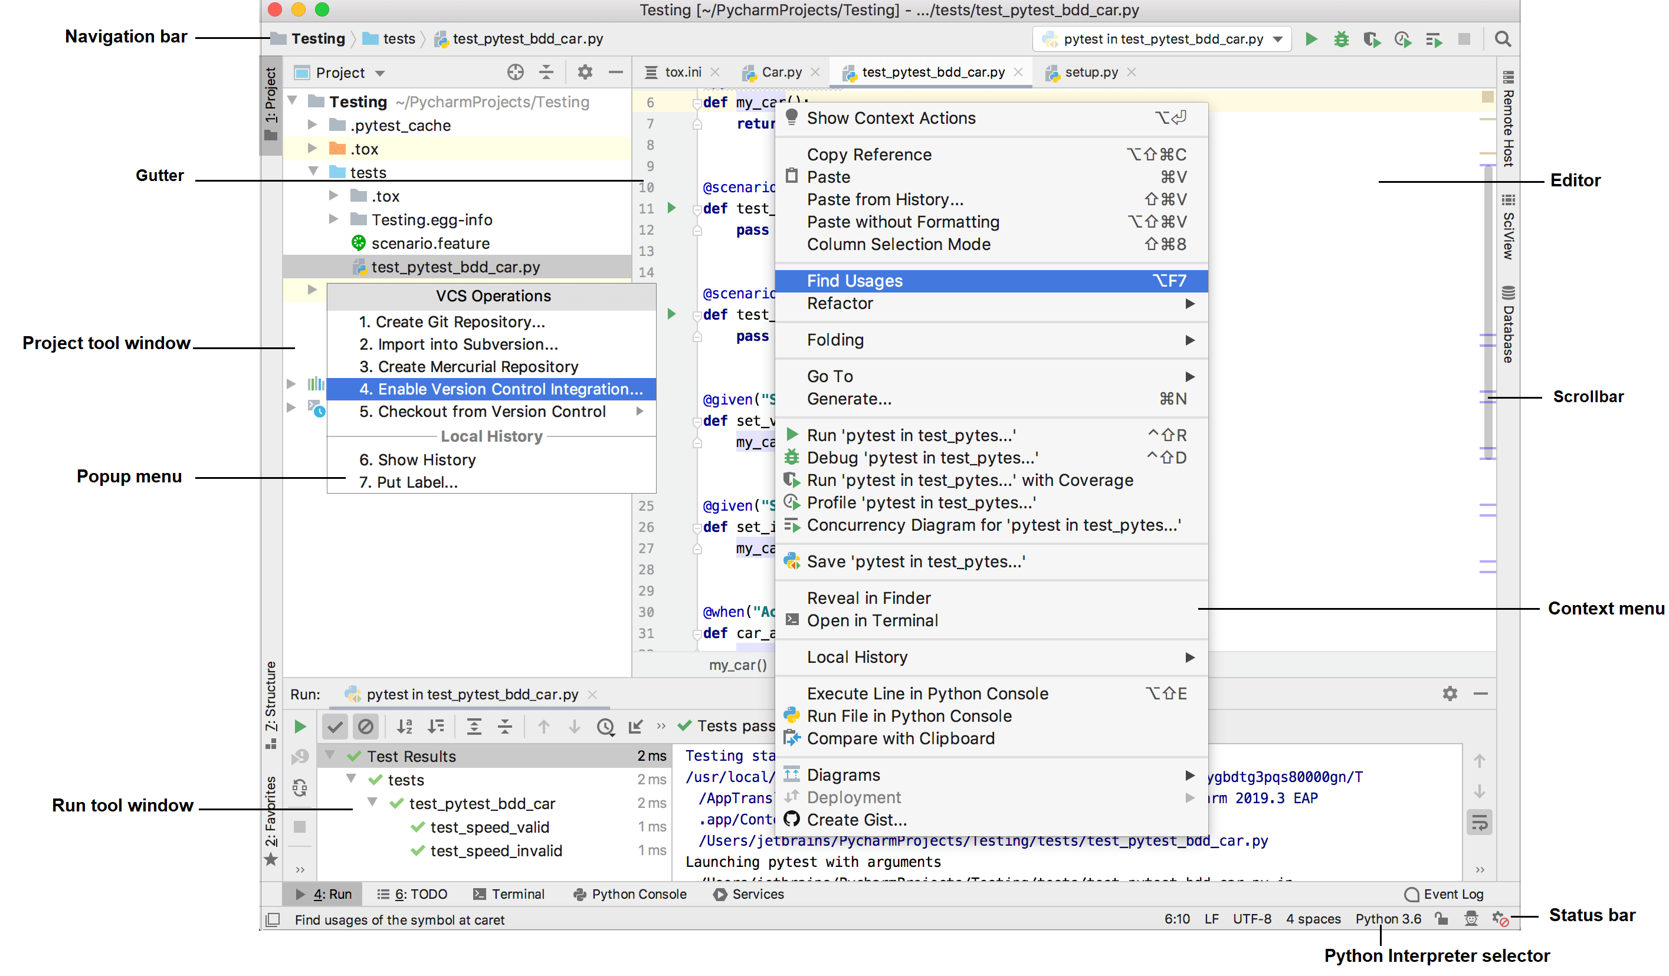Click the read-only lock icon in status bar
Viewport: 1669px width, 976px height.
tap(1441, 918)
